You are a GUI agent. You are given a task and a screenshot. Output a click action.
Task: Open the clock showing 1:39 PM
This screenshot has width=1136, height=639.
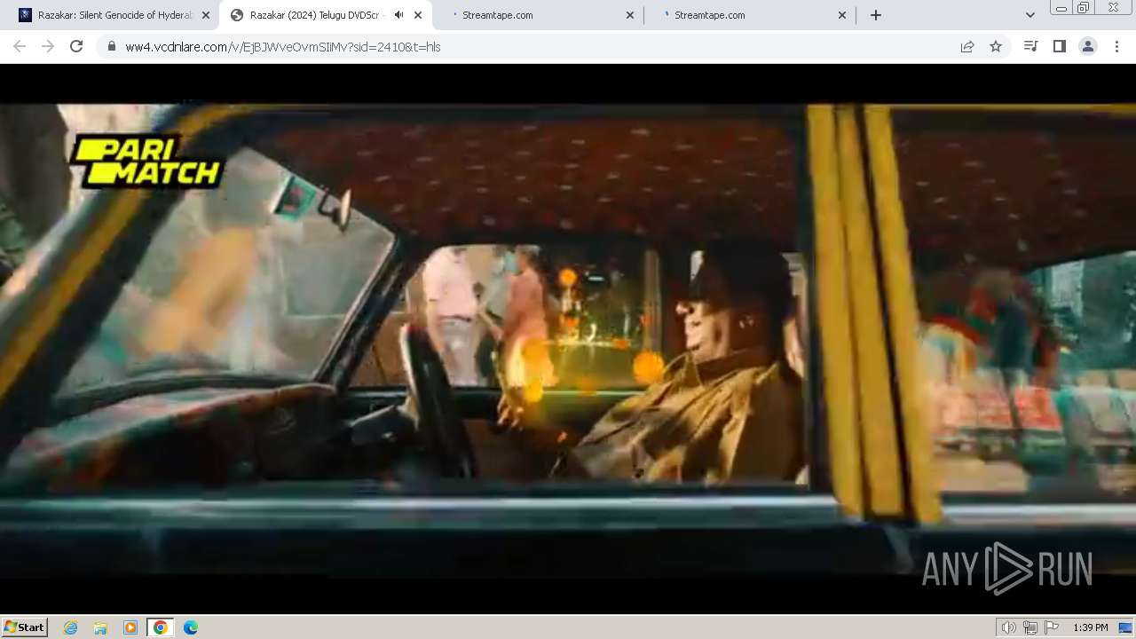coord(1091,627)
